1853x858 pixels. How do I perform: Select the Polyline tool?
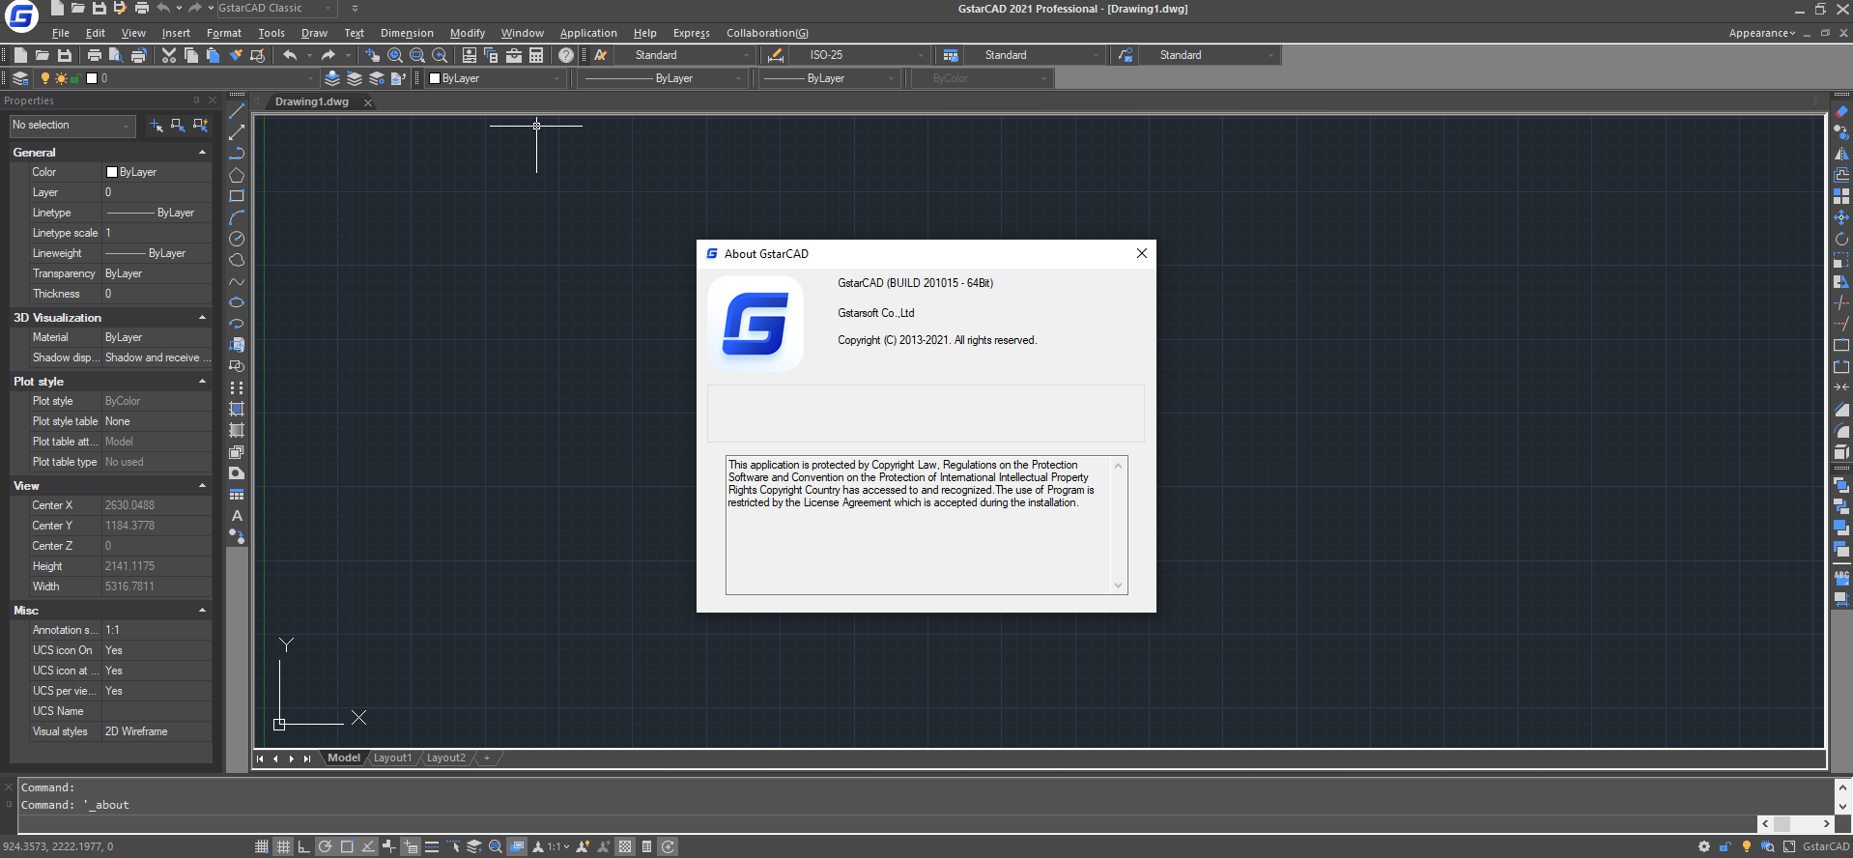pyautogui.click(x=237, y=154)
